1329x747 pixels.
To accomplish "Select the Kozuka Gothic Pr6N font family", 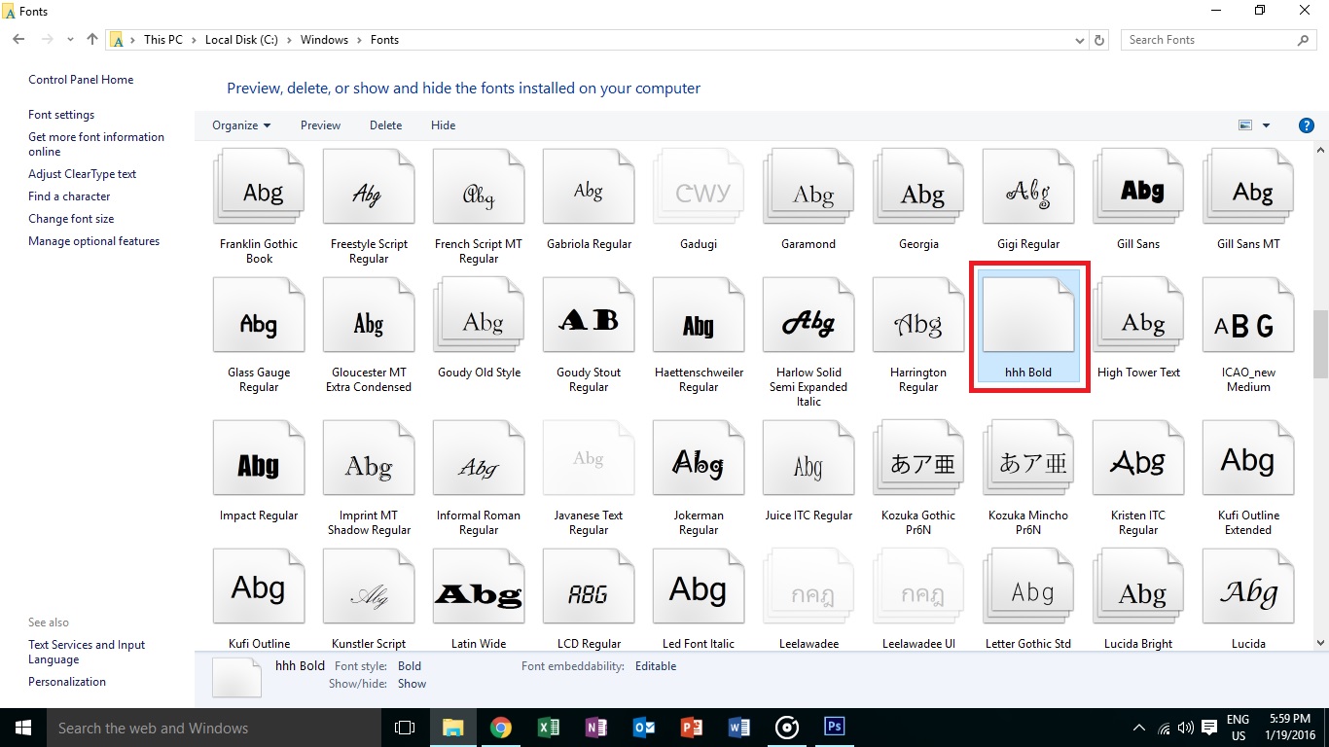I will 917,465.
